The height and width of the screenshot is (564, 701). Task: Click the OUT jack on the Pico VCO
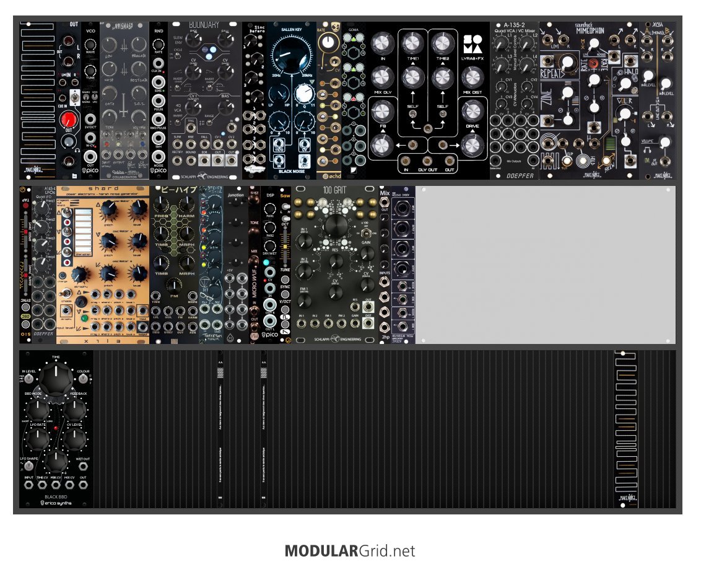[x=91, y=156]
